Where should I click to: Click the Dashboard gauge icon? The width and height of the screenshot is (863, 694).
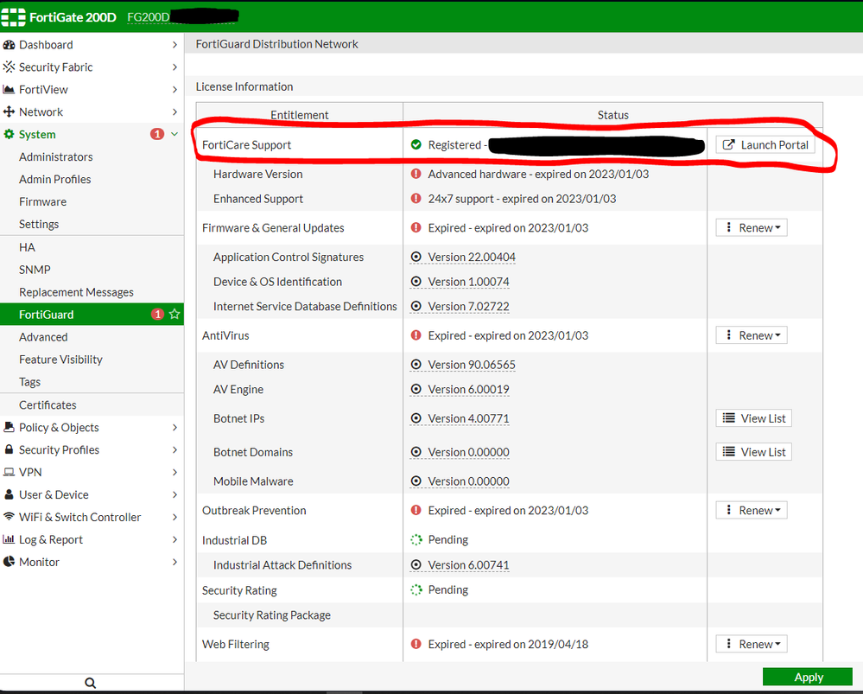[x=9, y=45]
